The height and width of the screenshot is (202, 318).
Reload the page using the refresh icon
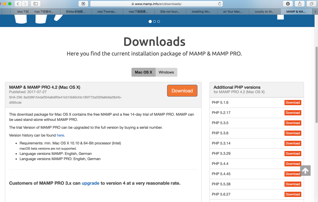(x=219, y=4)
